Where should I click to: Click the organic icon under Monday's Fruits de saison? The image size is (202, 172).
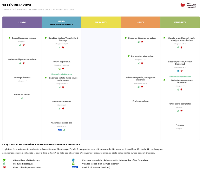click(22, 98)
